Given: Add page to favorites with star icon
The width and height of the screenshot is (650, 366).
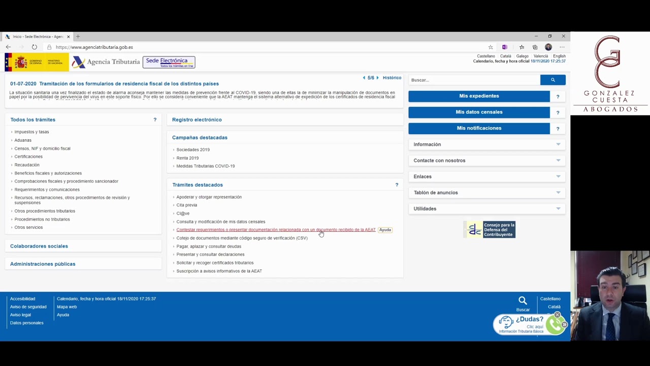Looking at the screenshot, I should [x=491, y=47].
